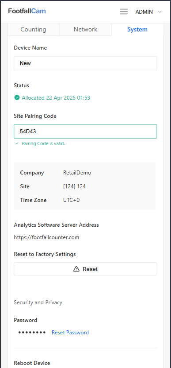Viewport: 171px width, 368px height.
Task: Click the green Allocated status check icon
Action: tap(17, 97)
